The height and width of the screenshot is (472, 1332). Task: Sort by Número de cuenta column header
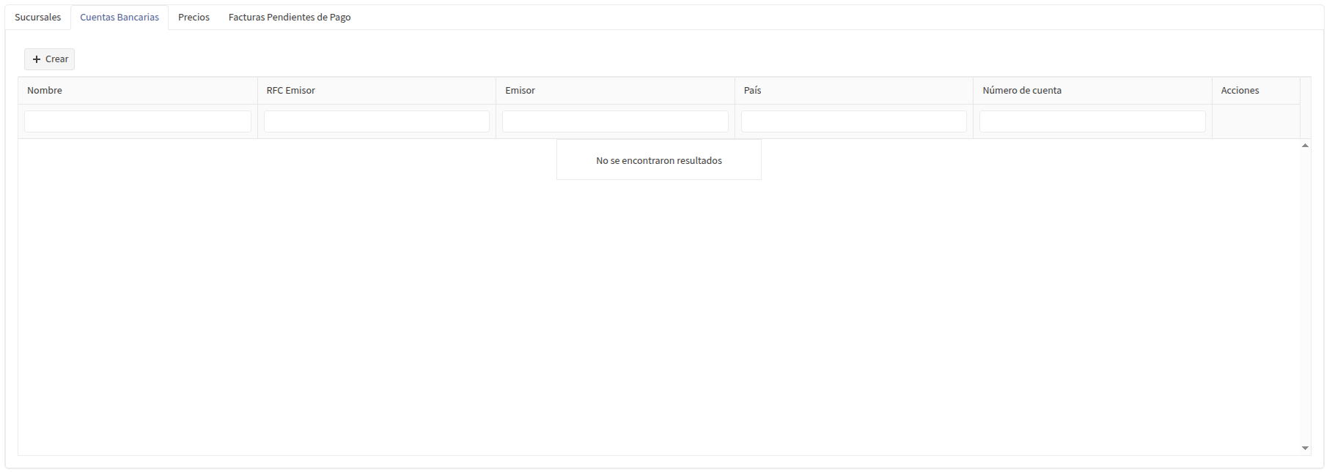click(1092, 91)
